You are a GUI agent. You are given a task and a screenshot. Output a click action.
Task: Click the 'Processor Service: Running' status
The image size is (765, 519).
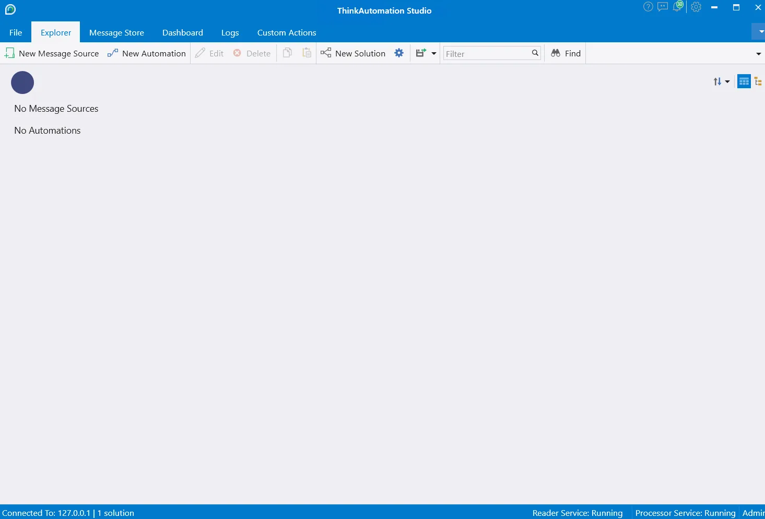685,513
